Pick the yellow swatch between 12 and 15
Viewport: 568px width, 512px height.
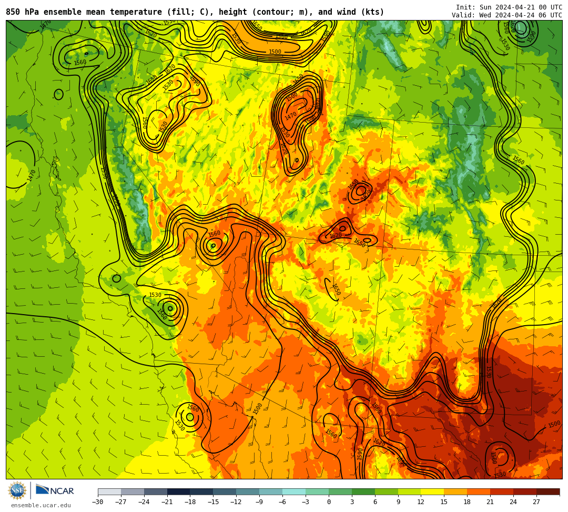tap(433, 491)
